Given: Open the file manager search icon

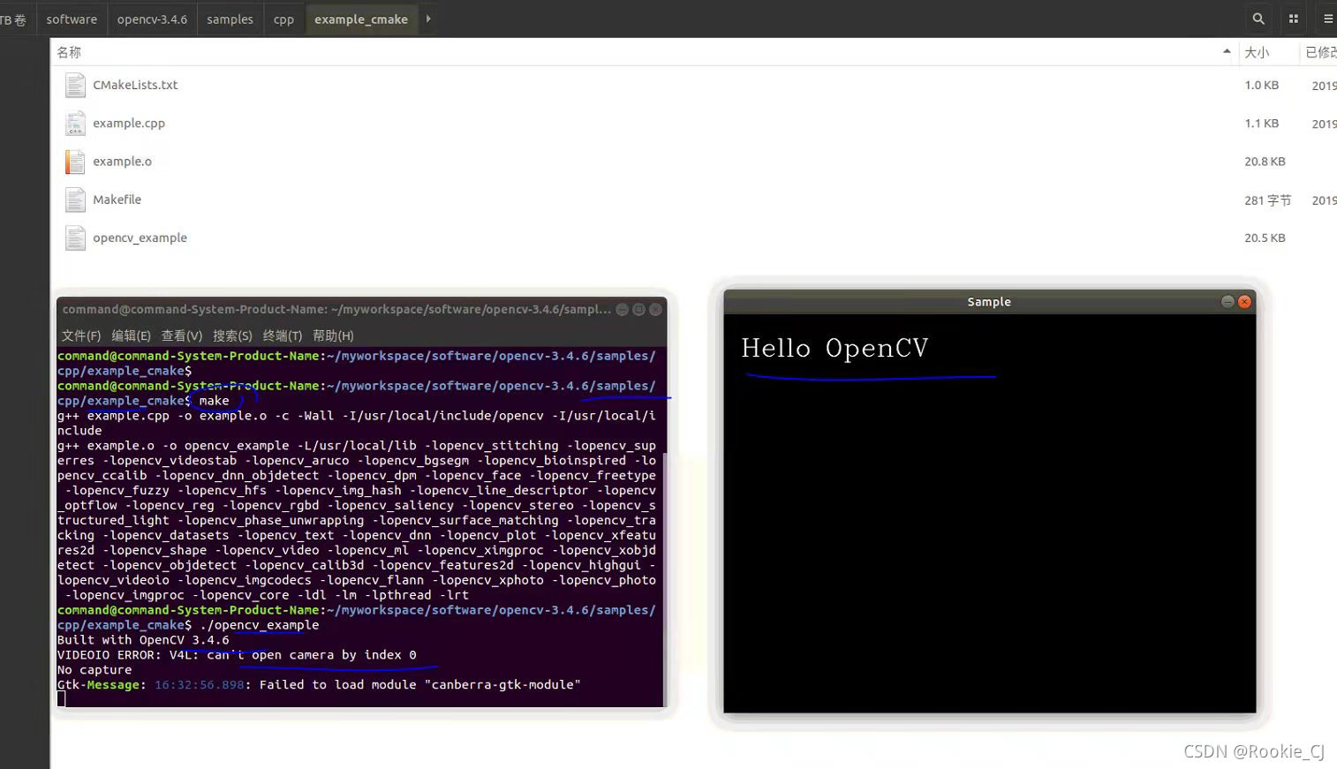Looking at the screenshot, I should (x=1258, y=19).
